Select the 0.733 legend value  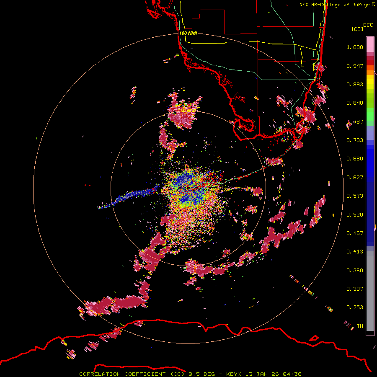[x=355, y=140]
